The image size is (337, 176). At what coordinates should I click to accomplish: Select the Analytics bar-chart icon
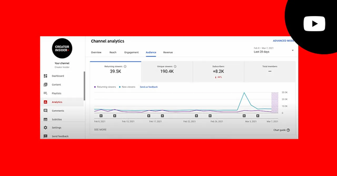[46, 102]
